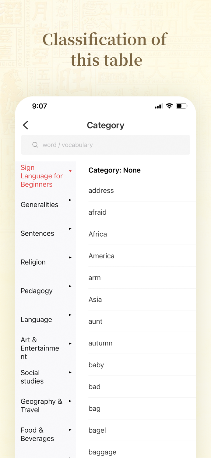The image size is (211, 458).
Task: Click the cellular signal bars icon
Action: pos(159,106)
